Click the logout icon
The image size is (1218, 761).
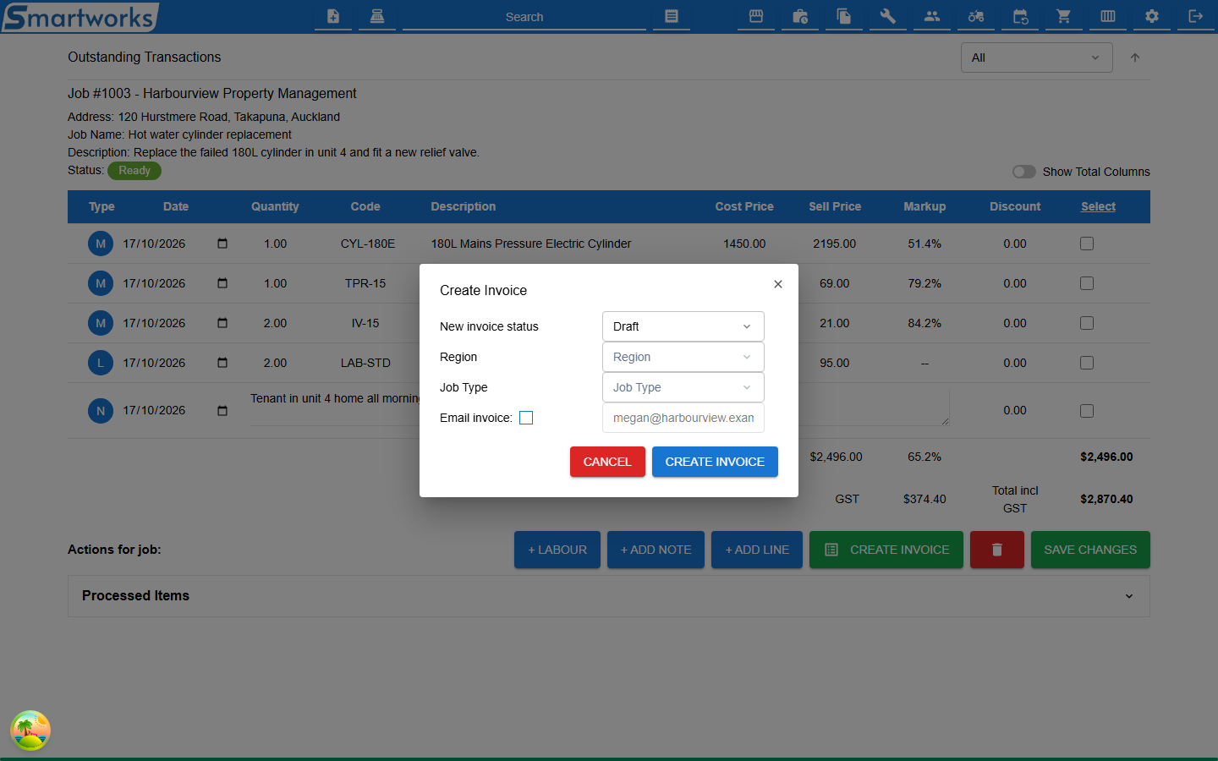coord(1196,16)
